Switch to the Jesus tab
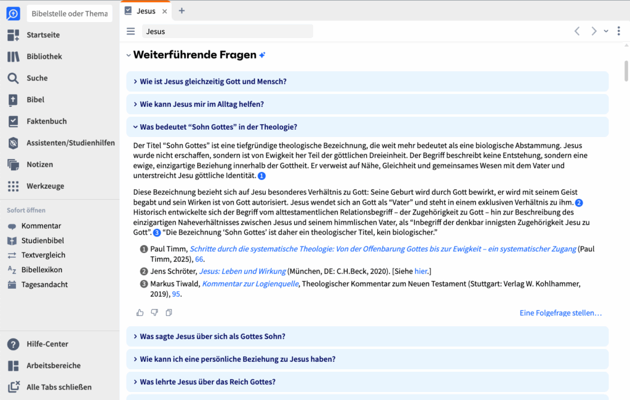Screen dimensions: 630x400 (146, 10)
